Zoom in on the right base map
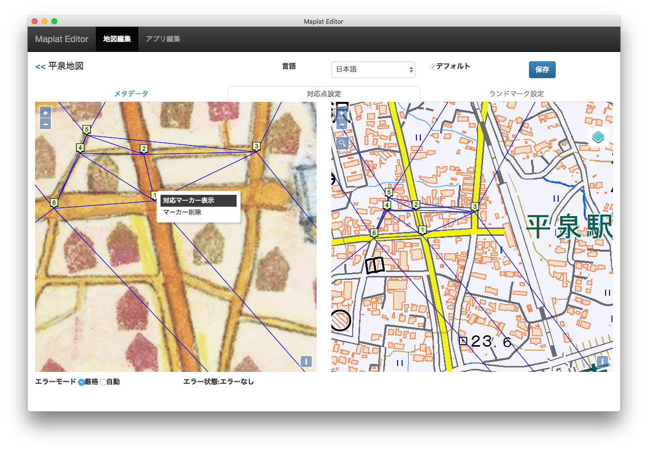The height and width of the screenshot is (451, 648). point(342,113)
